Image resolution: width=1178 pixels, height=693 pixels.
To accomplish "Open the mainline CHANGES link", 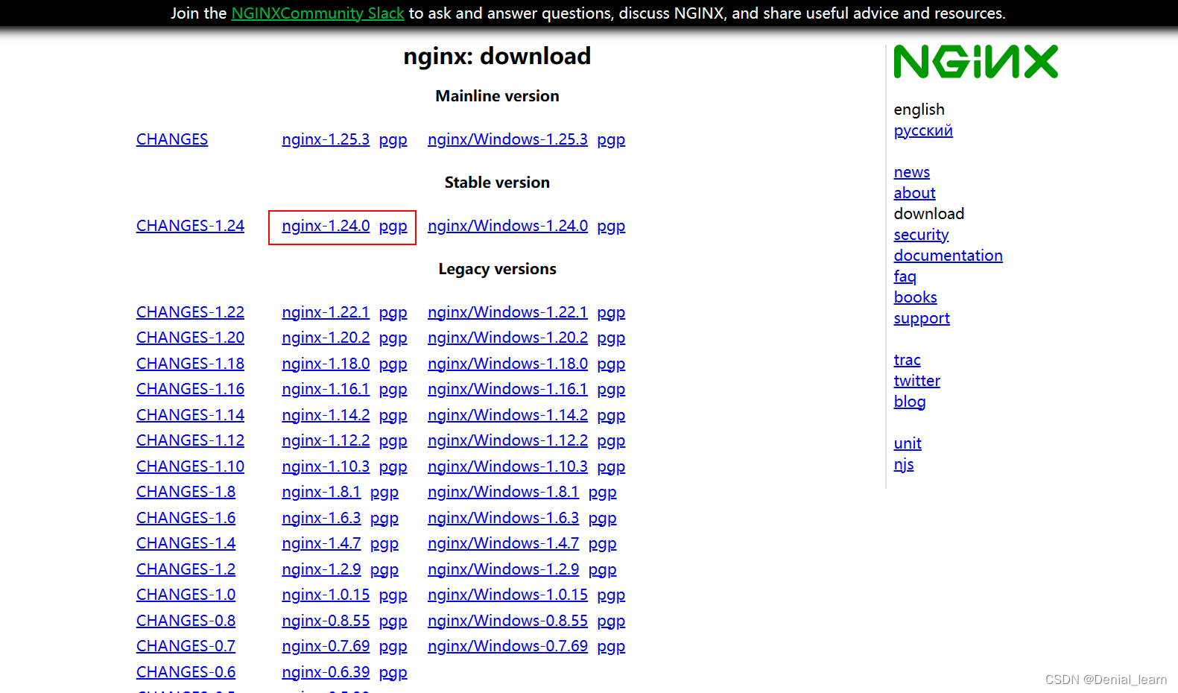I will click(172, 139).
